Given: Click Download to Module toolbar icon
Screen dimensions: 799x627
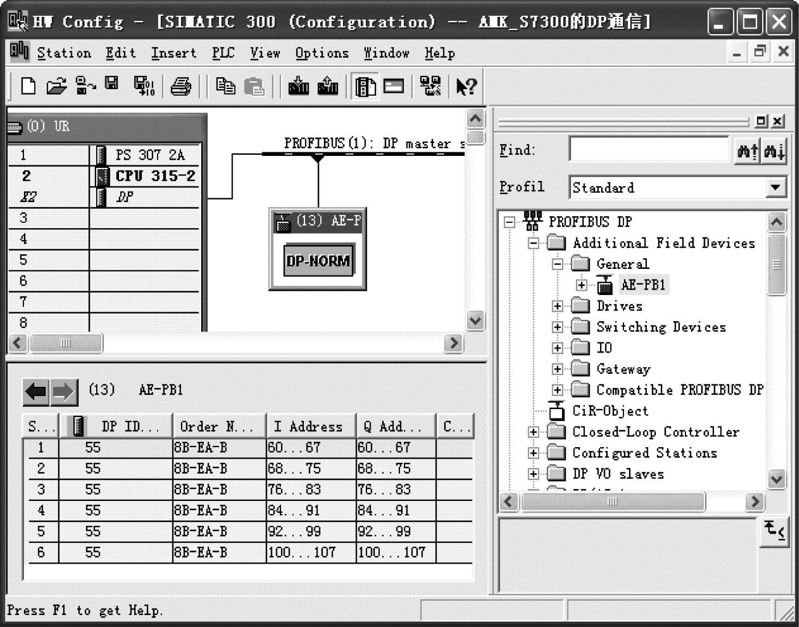Looking at the screenshot, I should tap(298, 86).
